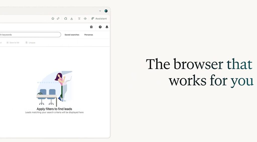
Task: Show notifications with the bell icon
Action: [107, 27]
